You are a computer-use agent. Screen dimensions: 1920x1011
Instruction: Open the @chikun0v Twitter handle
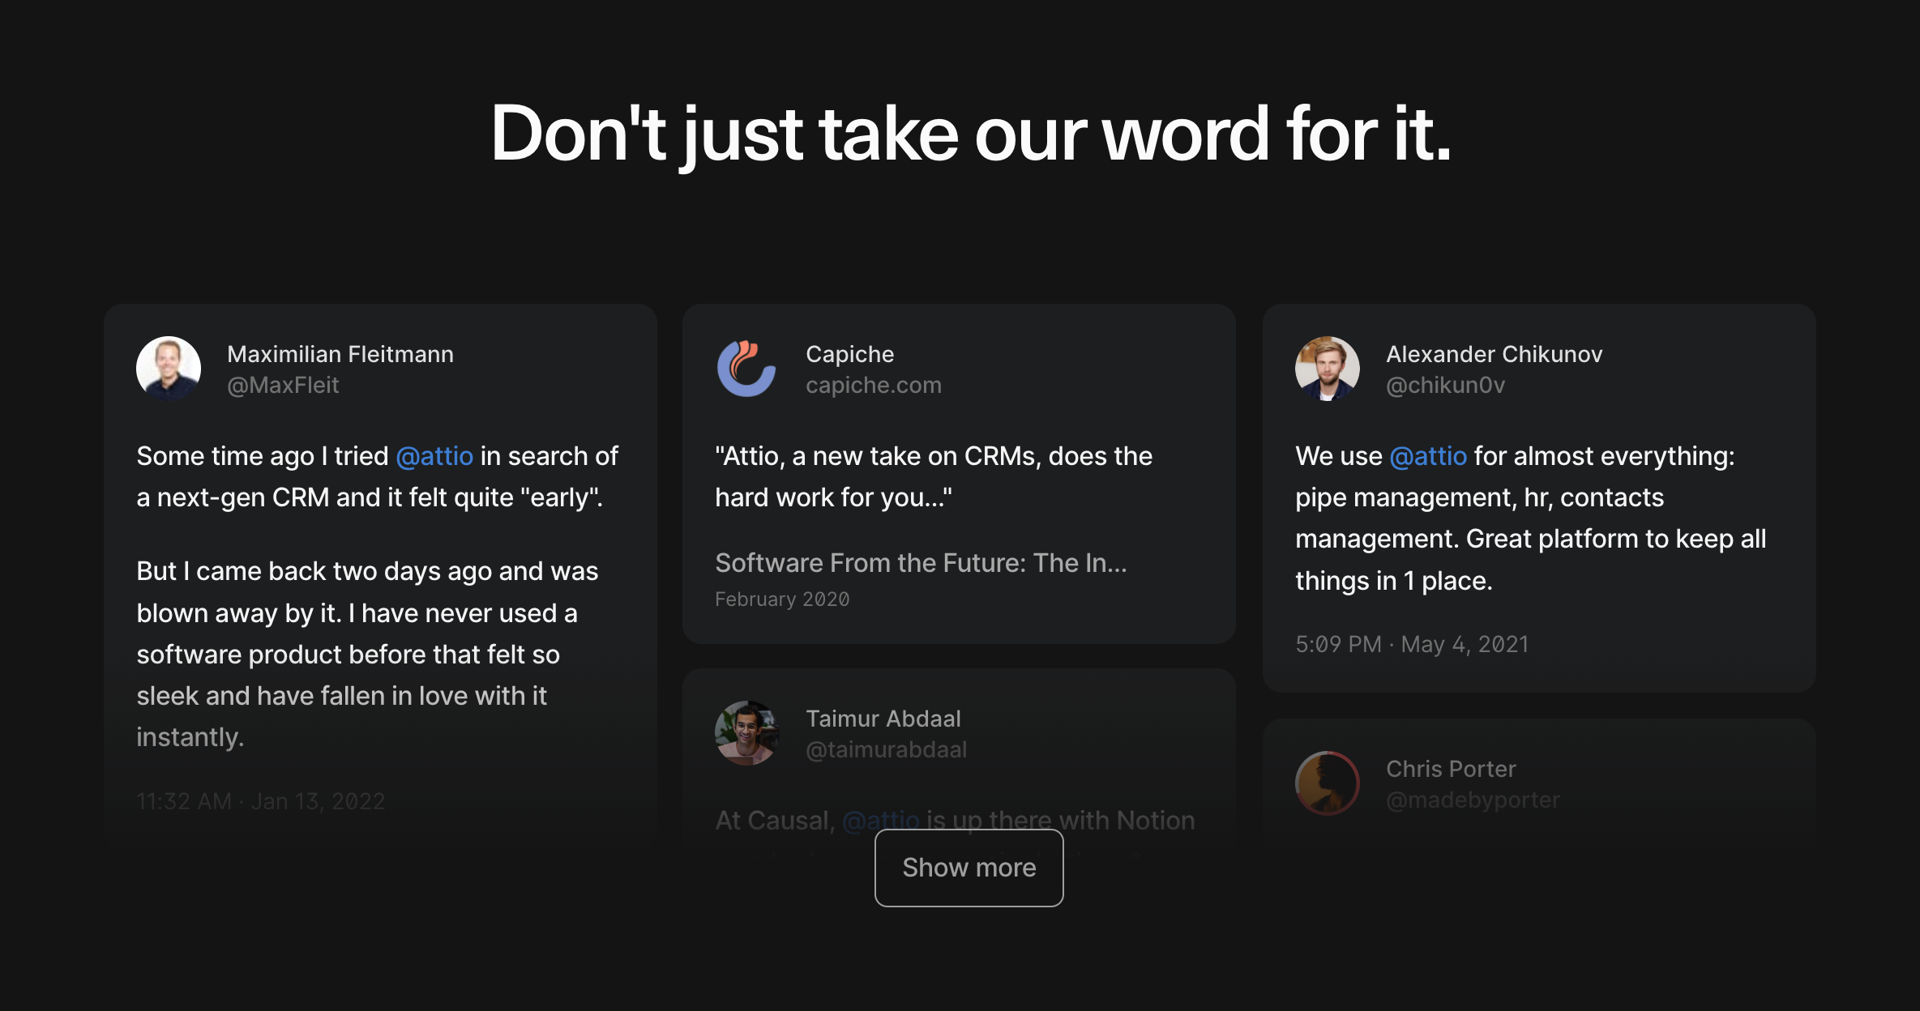pos(1444,386)
